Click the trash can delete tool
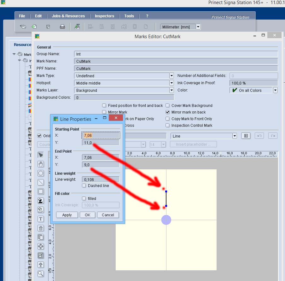 pos(41,228)
